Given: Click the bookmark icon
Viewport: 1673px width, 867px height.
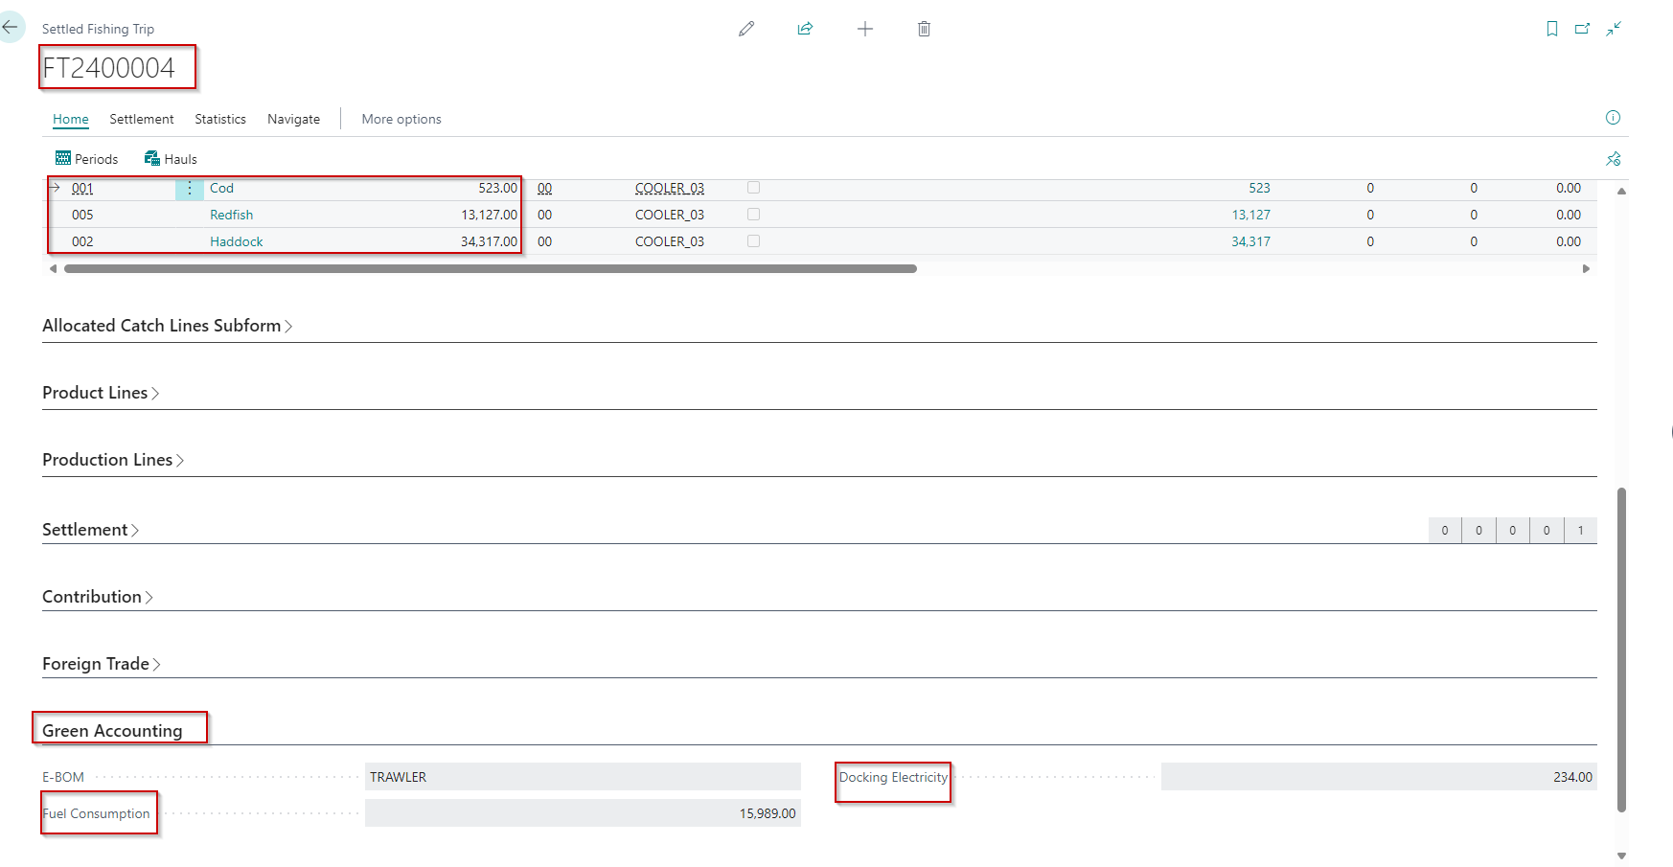Looking at the screenshot, I should (1551, 29).
